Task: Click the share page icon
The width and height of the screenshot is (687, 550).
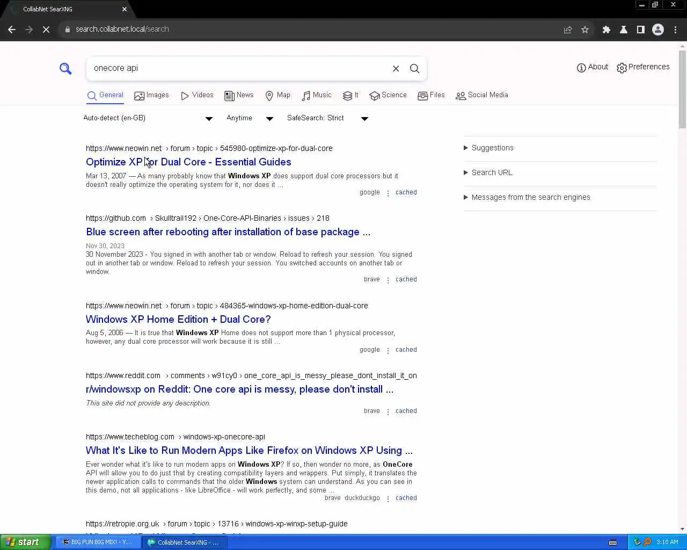Action: pyautogui.click(x=568, y=30)
